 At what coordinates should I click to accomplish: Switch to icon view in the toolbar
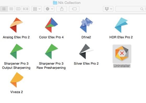pos(4,9)
